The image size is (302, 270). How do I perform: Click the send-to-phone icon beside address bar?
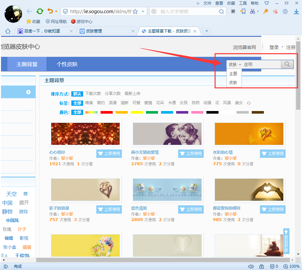(243, 11)
